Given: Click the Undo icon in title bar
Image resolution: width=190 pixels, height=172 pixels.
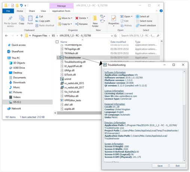Looking at the screenshot, I should tap(21, 6).
